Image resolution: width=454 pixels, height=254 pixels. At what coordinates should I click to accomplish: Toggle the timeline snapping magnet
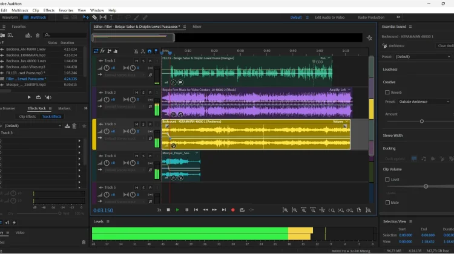point(150,51)
